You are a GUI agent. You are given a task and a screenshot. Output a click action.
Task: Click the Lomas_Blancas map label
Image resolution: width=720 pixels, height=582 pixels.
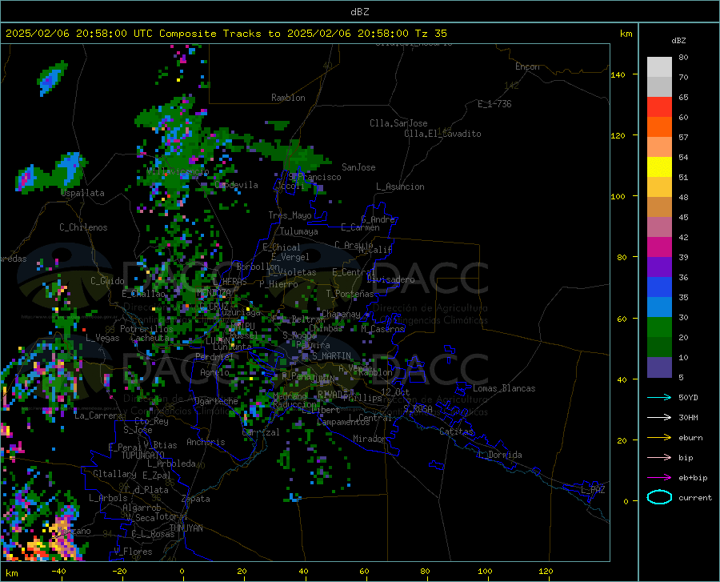[x=504, y=388]
